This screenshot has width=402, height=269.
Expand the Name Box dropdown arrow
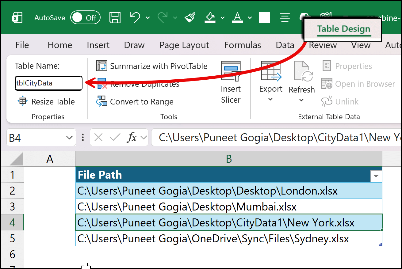pos(69,138)
